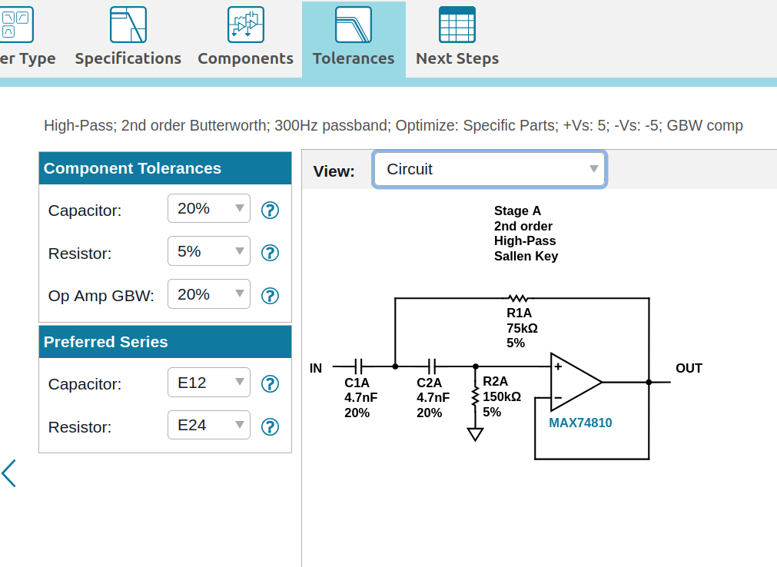The image size is (777, 567).
Task: Open help for Capacitor tolerance
Action: (270, 211)
